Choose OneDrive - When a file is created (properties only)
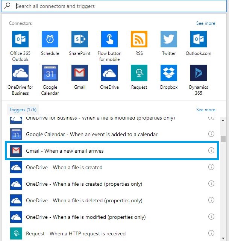 pos(112,184)
